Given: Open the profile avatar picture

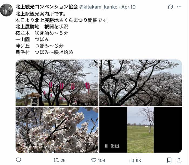Looking at the screenshot, I should click(6, 10).
